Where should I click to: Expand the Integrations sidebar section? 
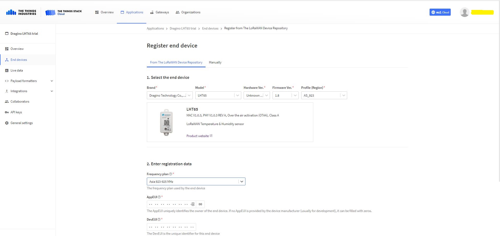point(52,91)
